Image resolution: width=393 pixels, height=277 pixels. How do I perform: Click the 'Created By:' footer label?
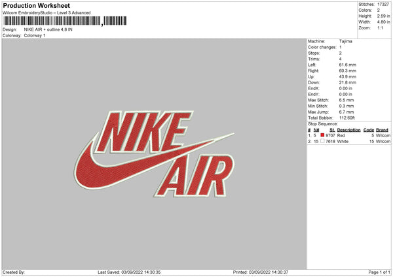click(x=14, y=272)
